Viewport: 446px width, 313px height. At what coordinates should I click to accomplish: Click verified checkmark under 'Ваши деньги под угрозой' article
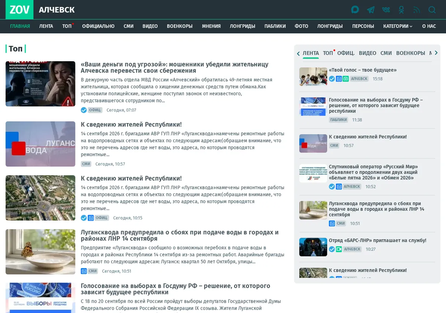(84, 110)
